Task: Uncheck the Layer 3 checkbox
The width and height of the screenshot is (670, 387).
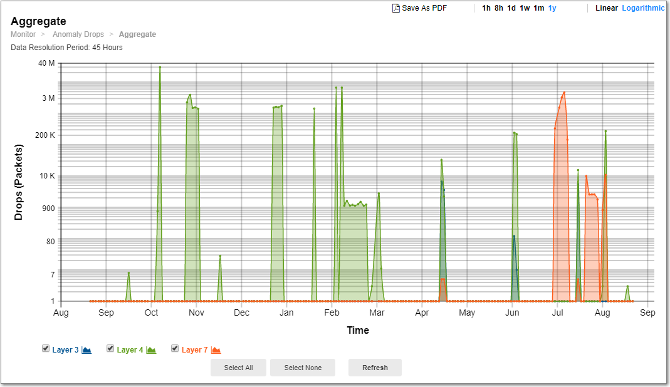Action: tap(46, 349)
